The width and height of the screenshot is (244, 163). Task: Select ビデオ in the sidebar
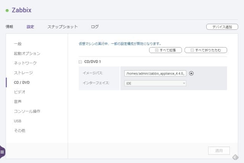coord(19,92)
